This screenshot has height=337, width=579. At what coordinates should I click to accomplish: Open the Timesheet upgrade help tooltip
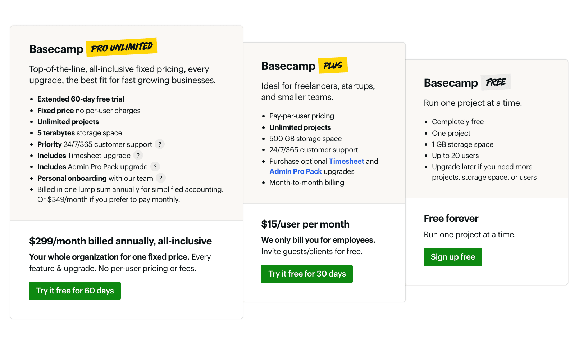[138, 156]
